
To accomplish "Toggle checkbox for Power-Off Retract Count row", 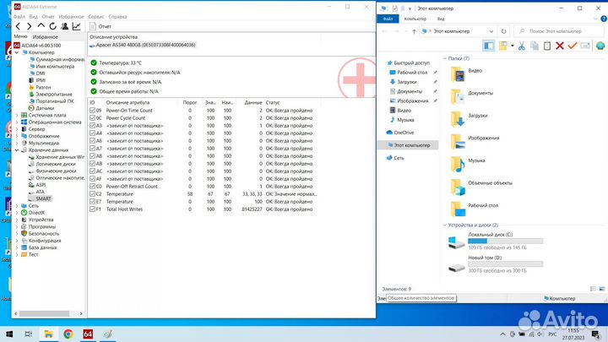I will pos(93,187).
